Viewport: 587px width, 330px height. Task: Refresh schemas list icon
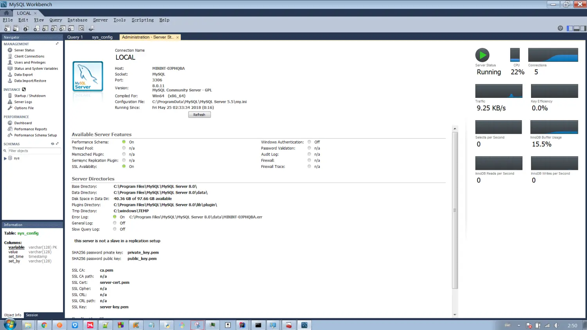point(52,144)
